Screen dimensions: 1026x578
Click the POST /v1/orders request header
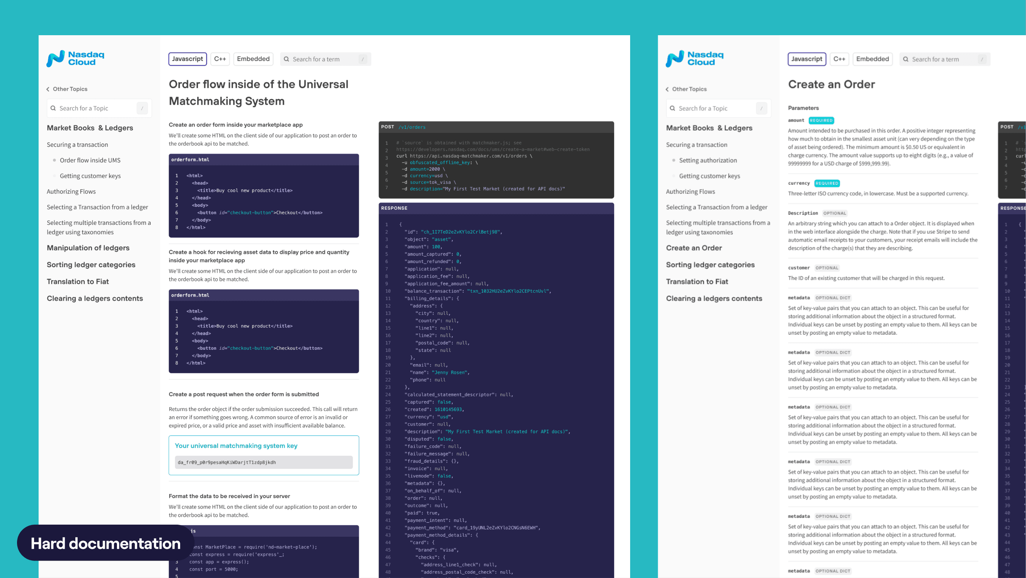[x=496, y=127]
